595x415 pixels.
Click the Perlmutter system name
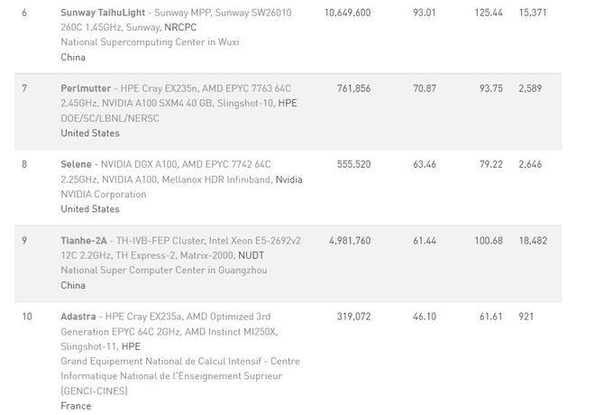coord(86,88)
